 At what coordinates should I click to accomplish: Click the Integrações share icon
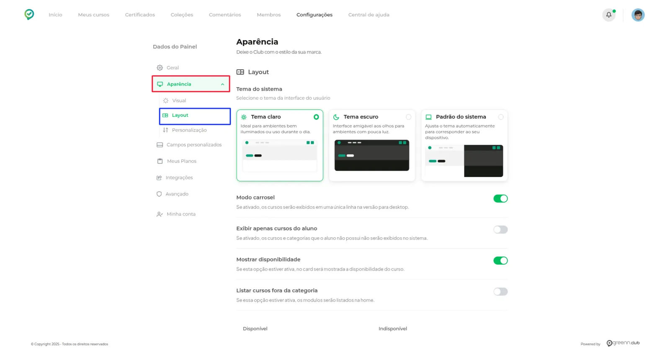(x=159, y=178)
